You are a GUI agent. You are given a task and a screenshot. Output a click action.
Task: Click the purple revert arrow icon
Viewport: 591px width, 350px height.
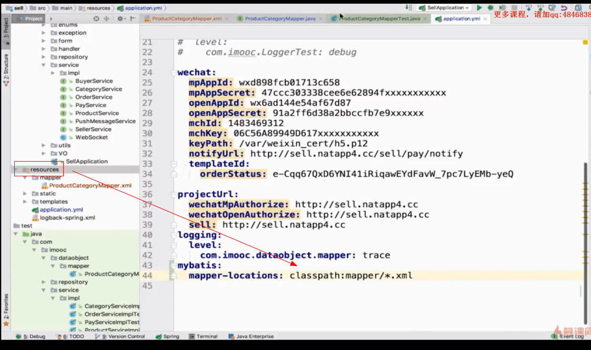(x=564, y=7)
